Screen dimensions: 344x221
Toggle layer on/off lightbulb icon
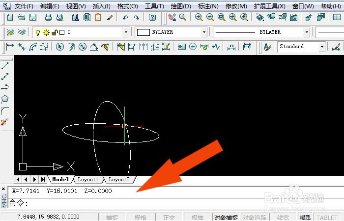point(38,33)
